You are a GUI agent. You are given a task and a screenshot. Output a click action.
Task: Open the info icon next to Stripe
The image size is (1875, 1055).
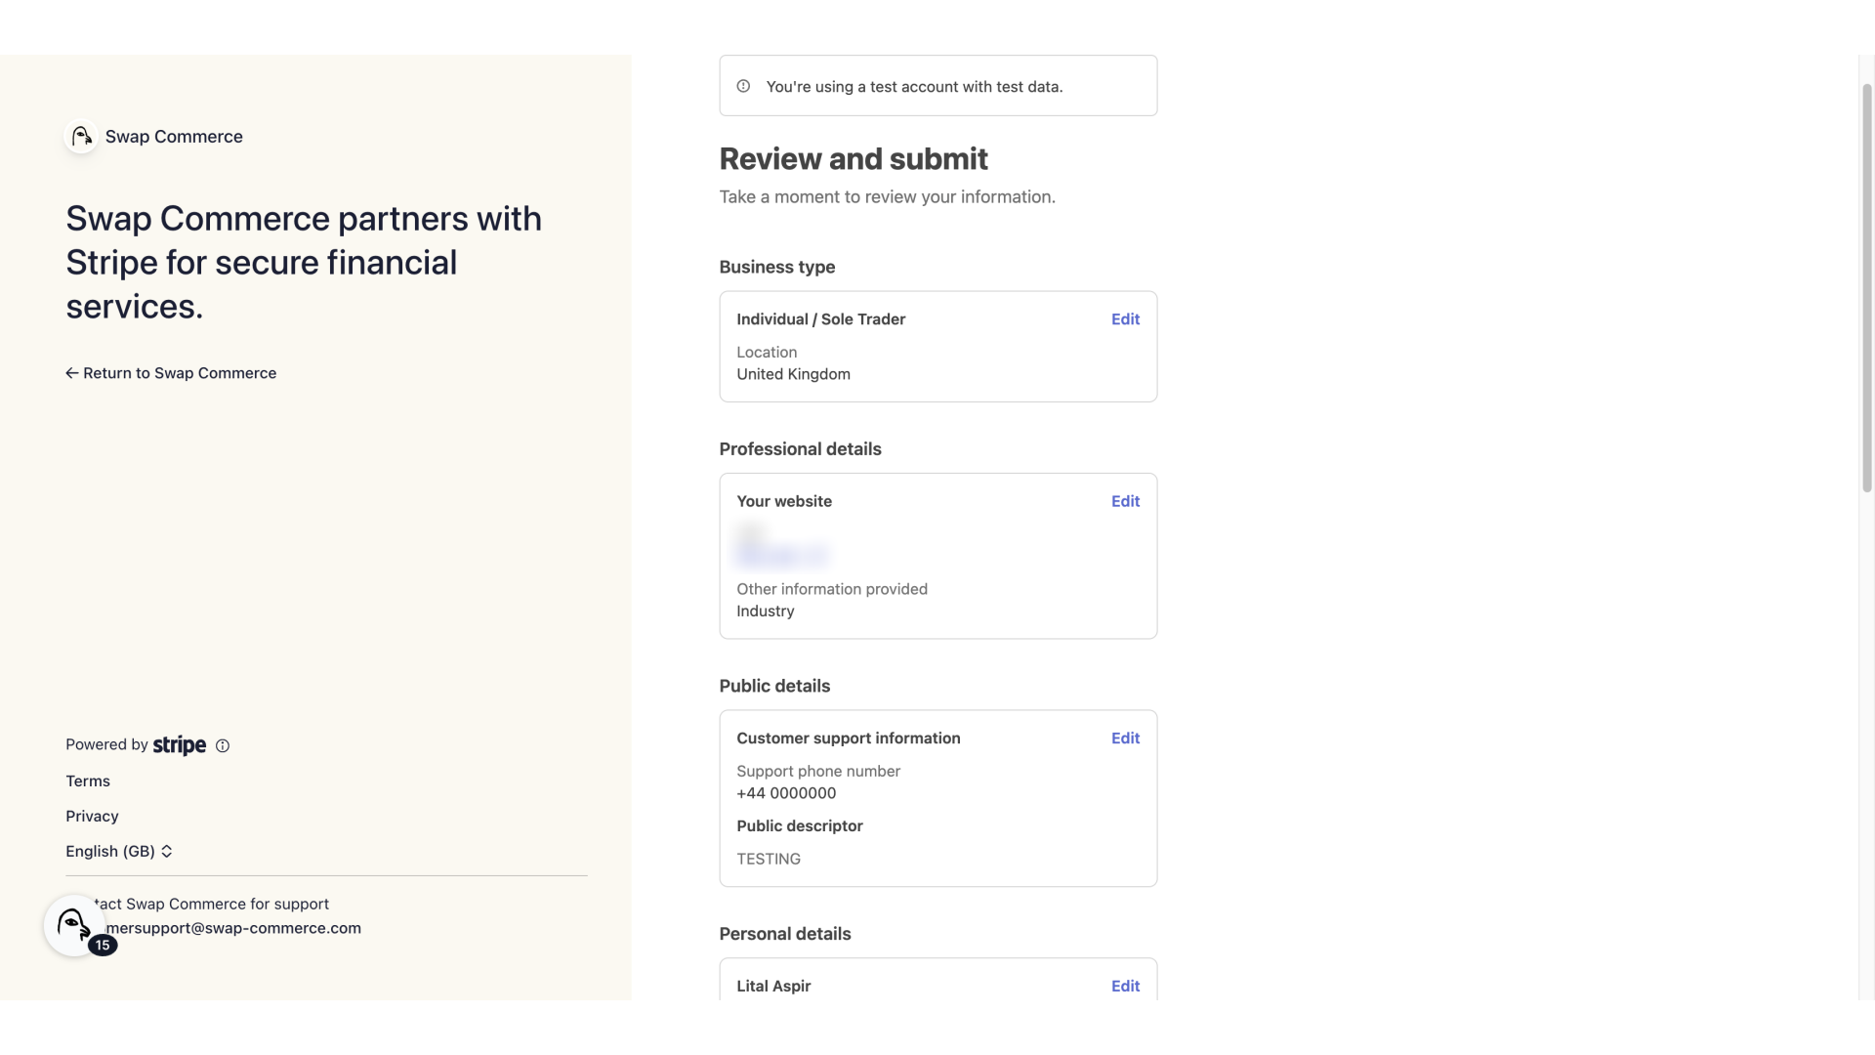[x=223, y=746]
